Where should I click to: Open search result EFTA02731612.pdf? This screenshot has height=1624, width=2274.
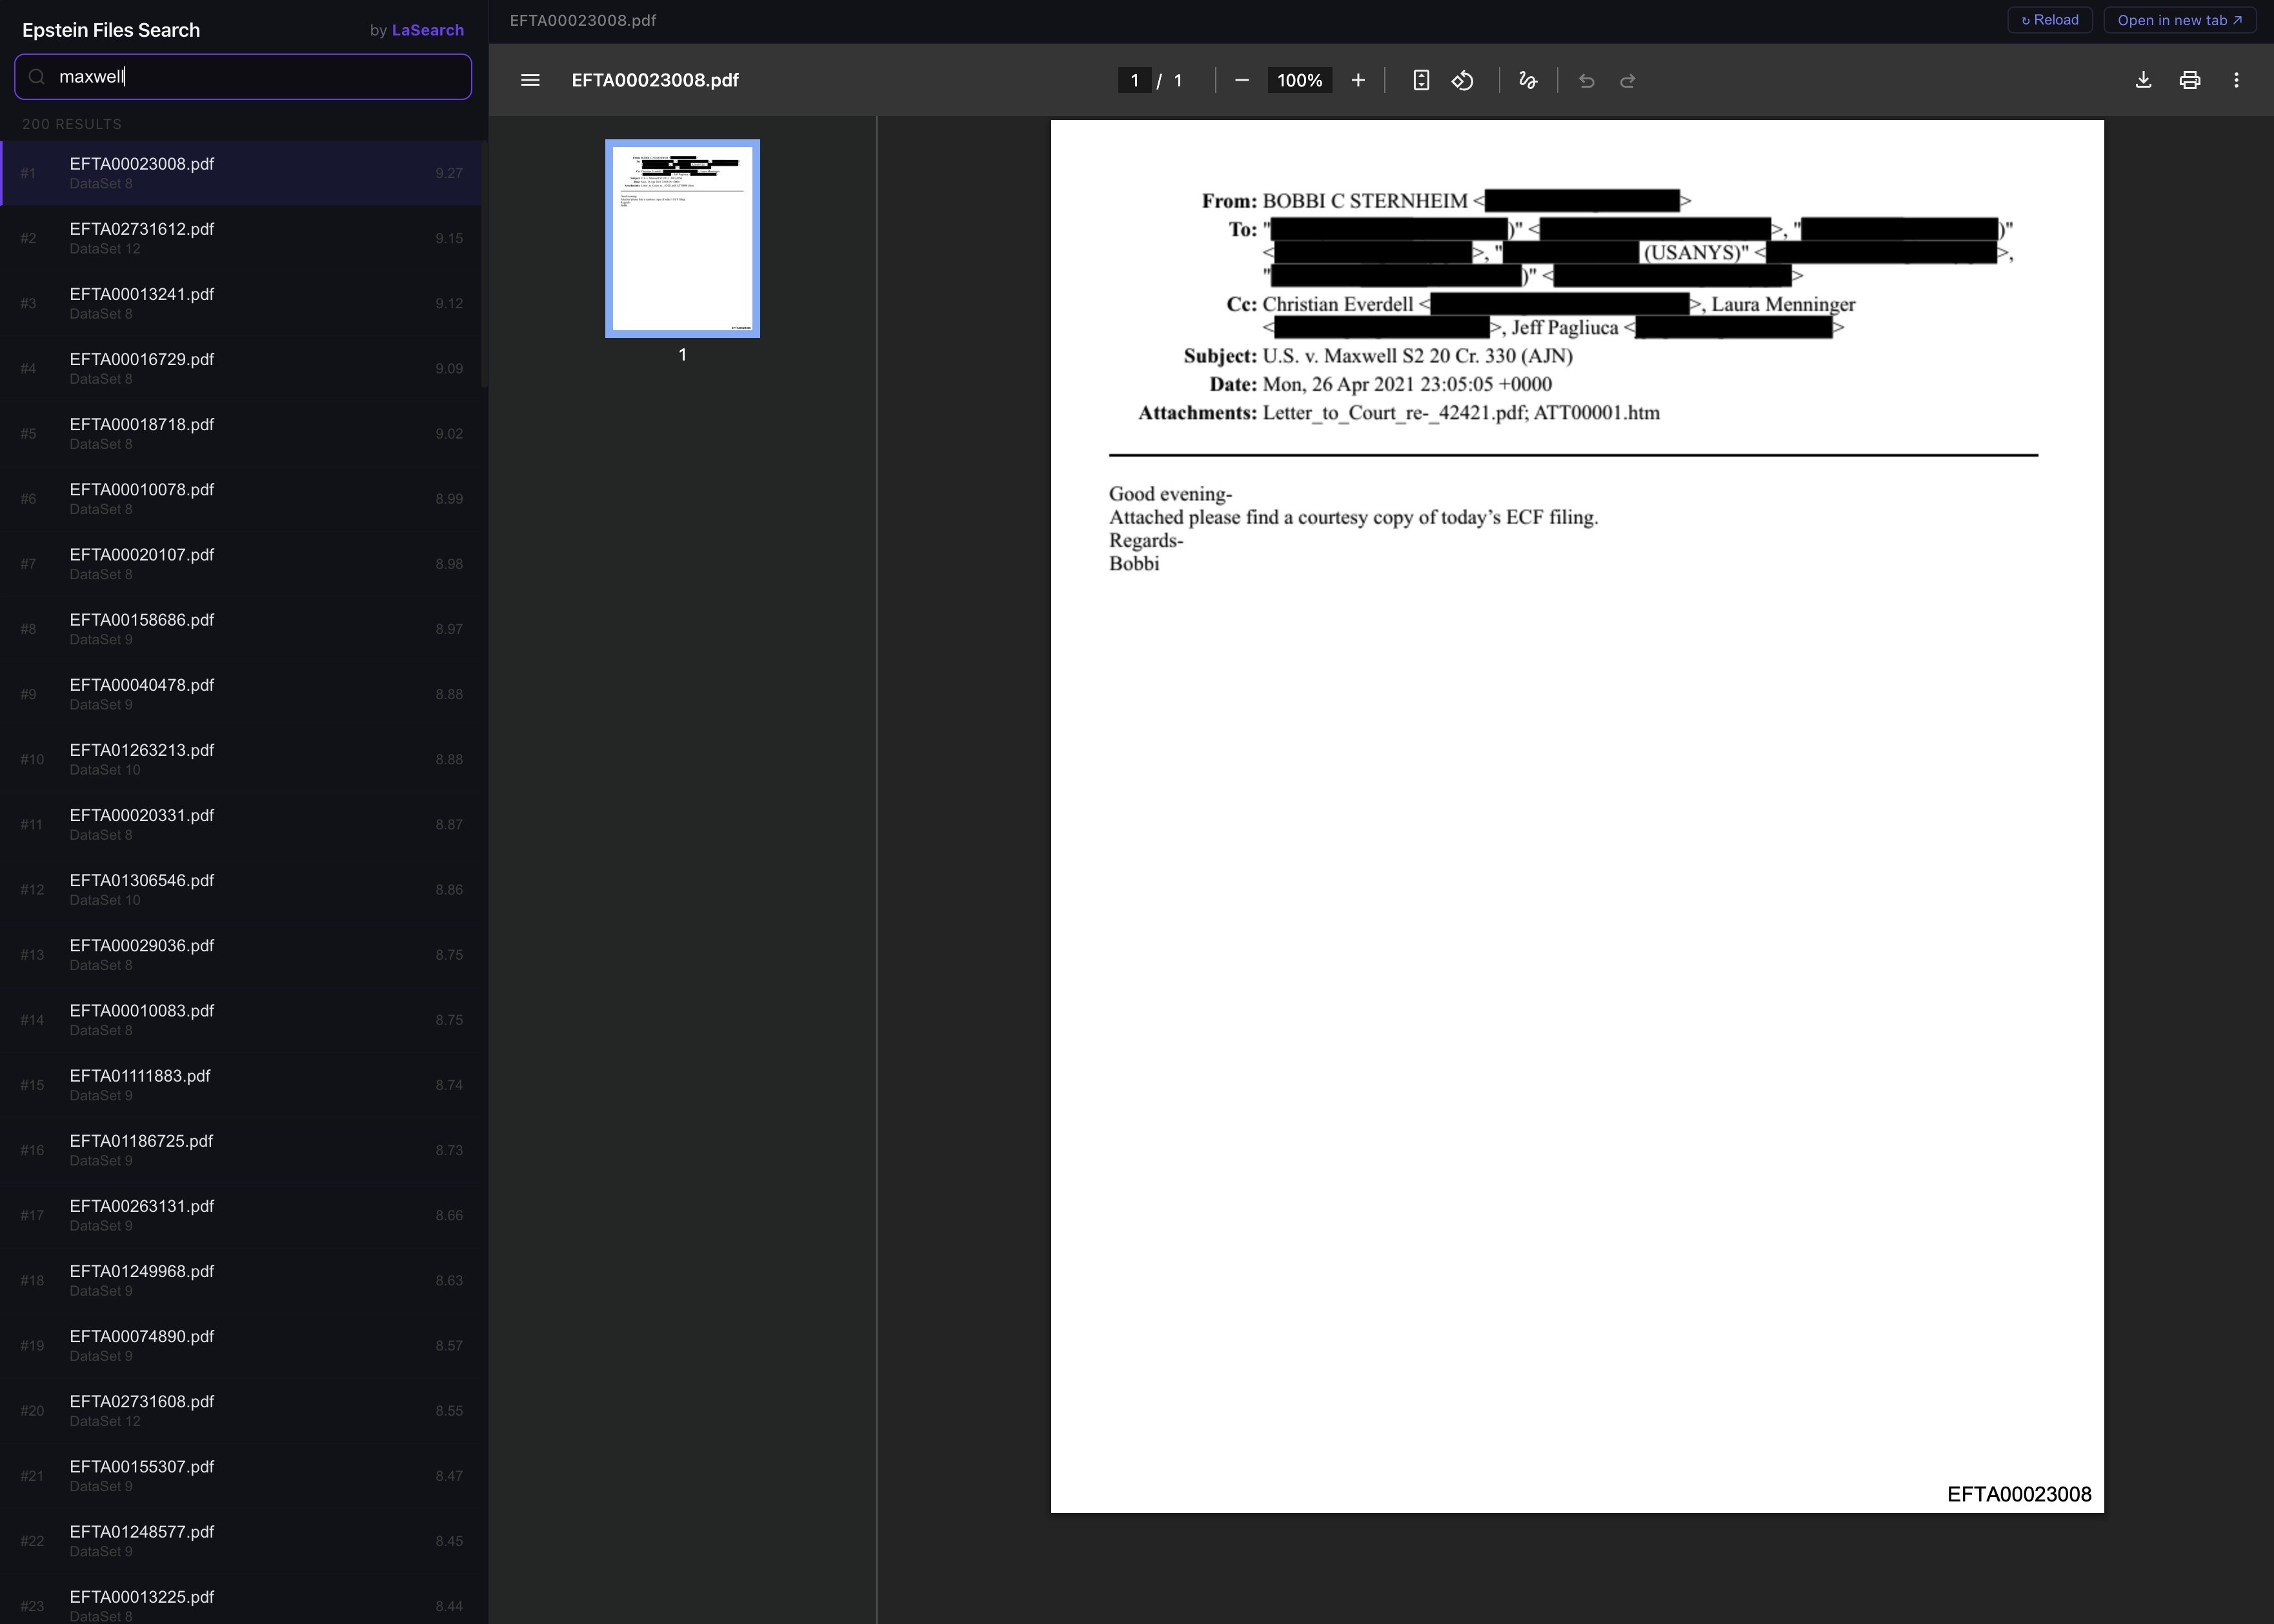point(240,238)
